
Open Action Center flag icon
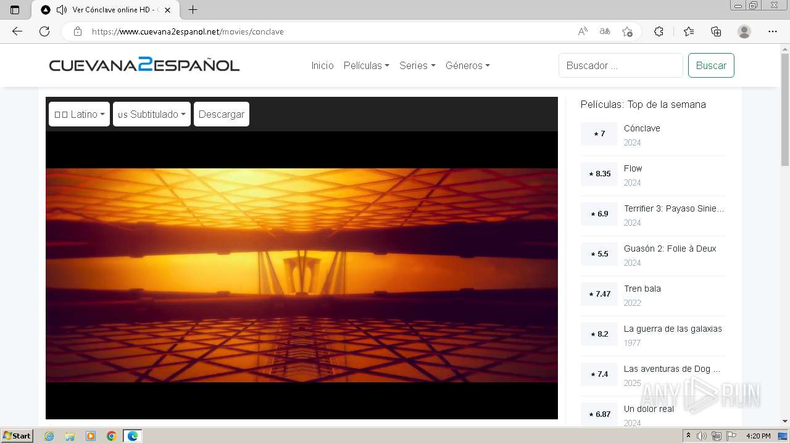click(x=731, y=436)
